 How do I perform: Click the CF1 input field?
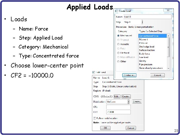(118, 107)
